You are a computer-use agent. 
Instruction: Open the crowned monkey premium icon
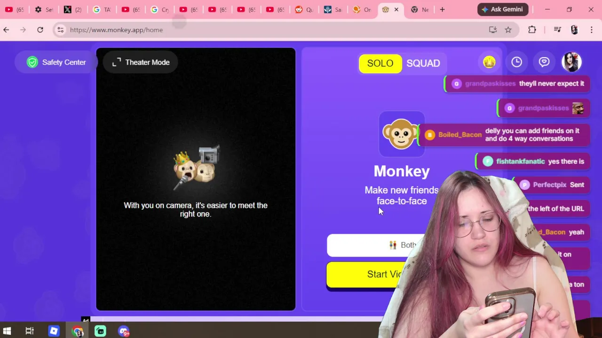coord(489,62)
